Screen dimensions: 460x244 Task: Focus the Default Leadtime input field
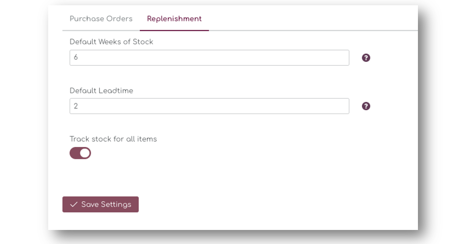click(209, 106)
